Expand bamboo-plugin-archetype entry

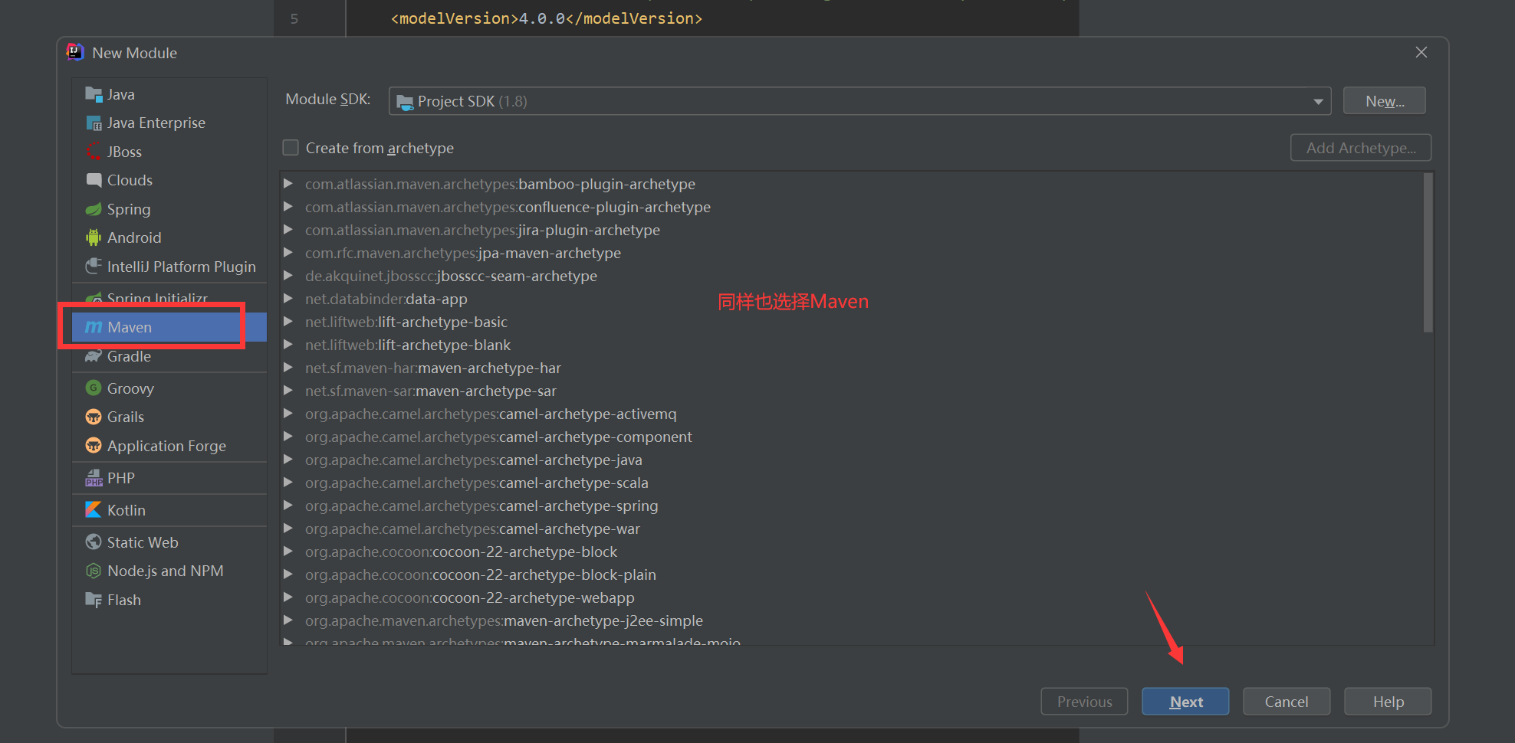288,184
